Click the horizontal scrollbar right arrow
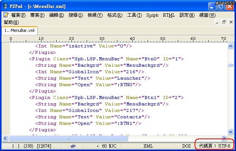This screenshot has width=236, height=151. pos(224,138)
